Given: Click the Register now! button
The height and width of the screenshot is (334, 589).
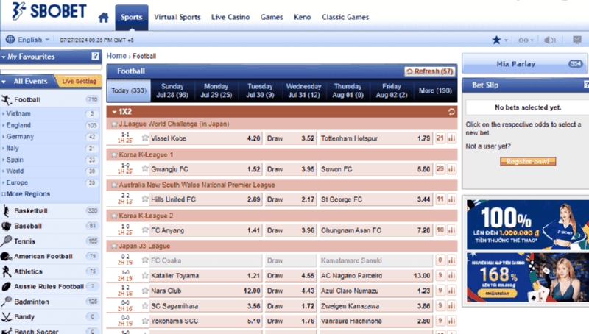Looking at the screenshot, I should click(x=527, y=161).
